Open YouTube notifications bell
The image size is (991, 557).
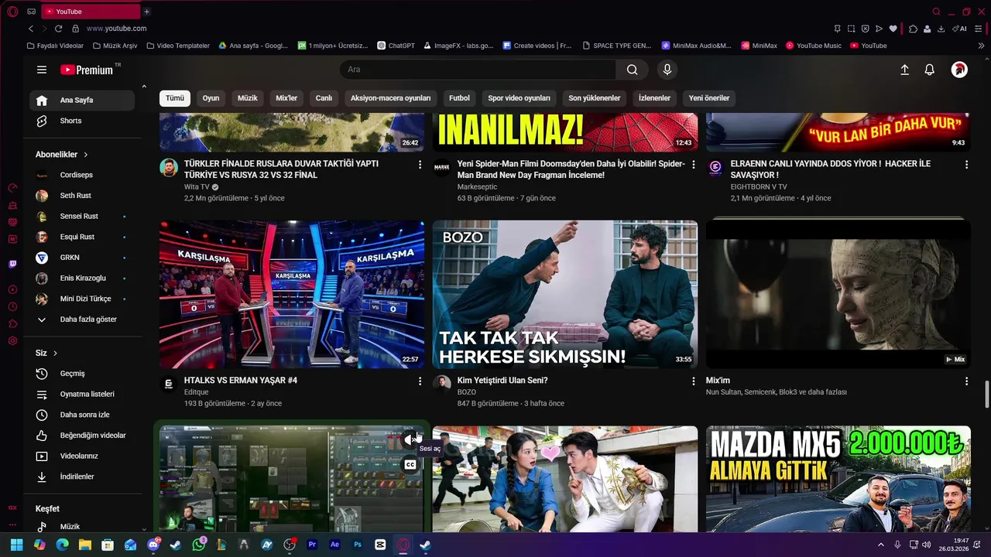(x=930, y=70)
